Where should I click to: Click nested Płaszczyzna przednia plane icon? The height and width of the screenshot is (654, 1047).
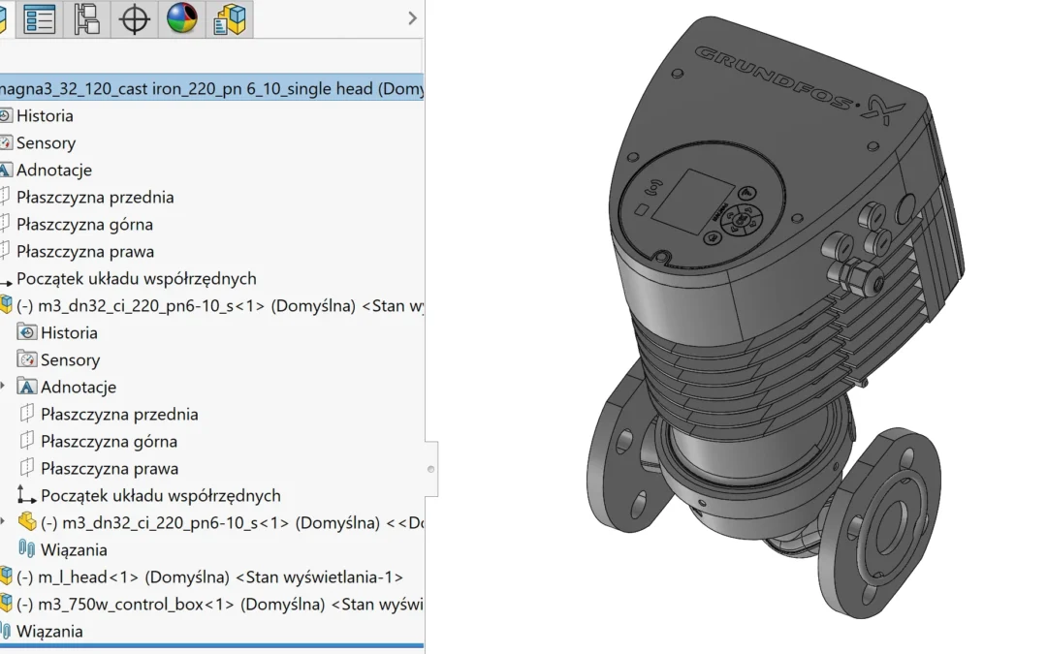tap(27, 414)
